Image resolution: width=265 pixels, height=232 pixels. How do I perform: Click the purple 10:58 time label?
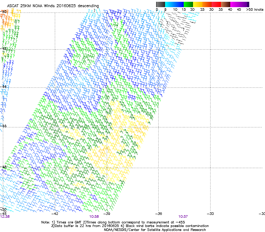[x=94, y=217]
